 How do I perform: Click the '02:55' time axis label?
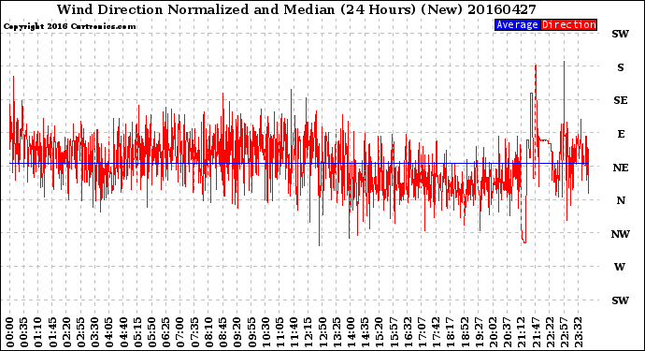click(x=80, y=332)
